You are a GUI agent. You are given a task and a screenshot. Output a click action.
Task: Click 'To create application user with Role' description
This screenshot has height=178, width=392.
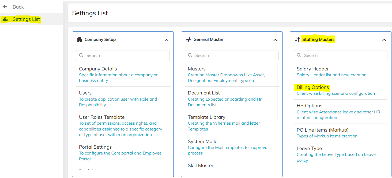tap(118, 102)
